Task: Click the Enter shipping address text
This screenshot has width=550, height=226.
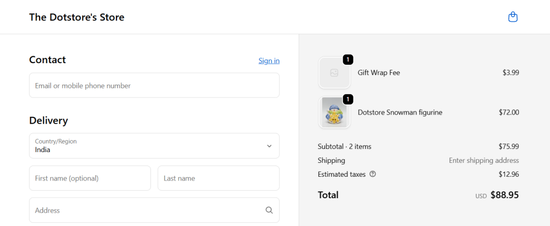Action: (x=483, y=161)
